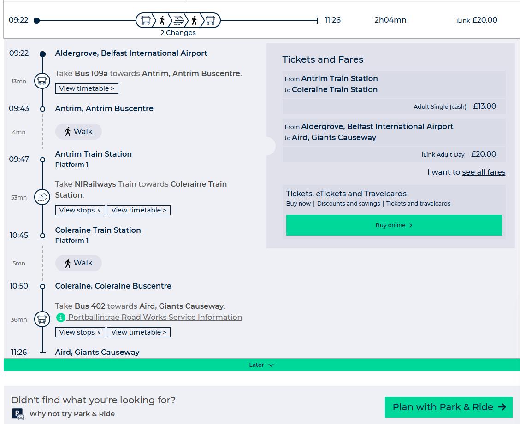Open Discounts and savings link

(x=348, y=204)
